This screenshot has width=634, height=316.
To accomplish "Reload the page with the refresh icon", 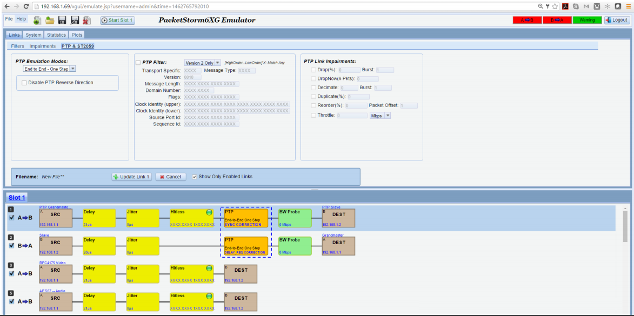I will pos(26,6).
